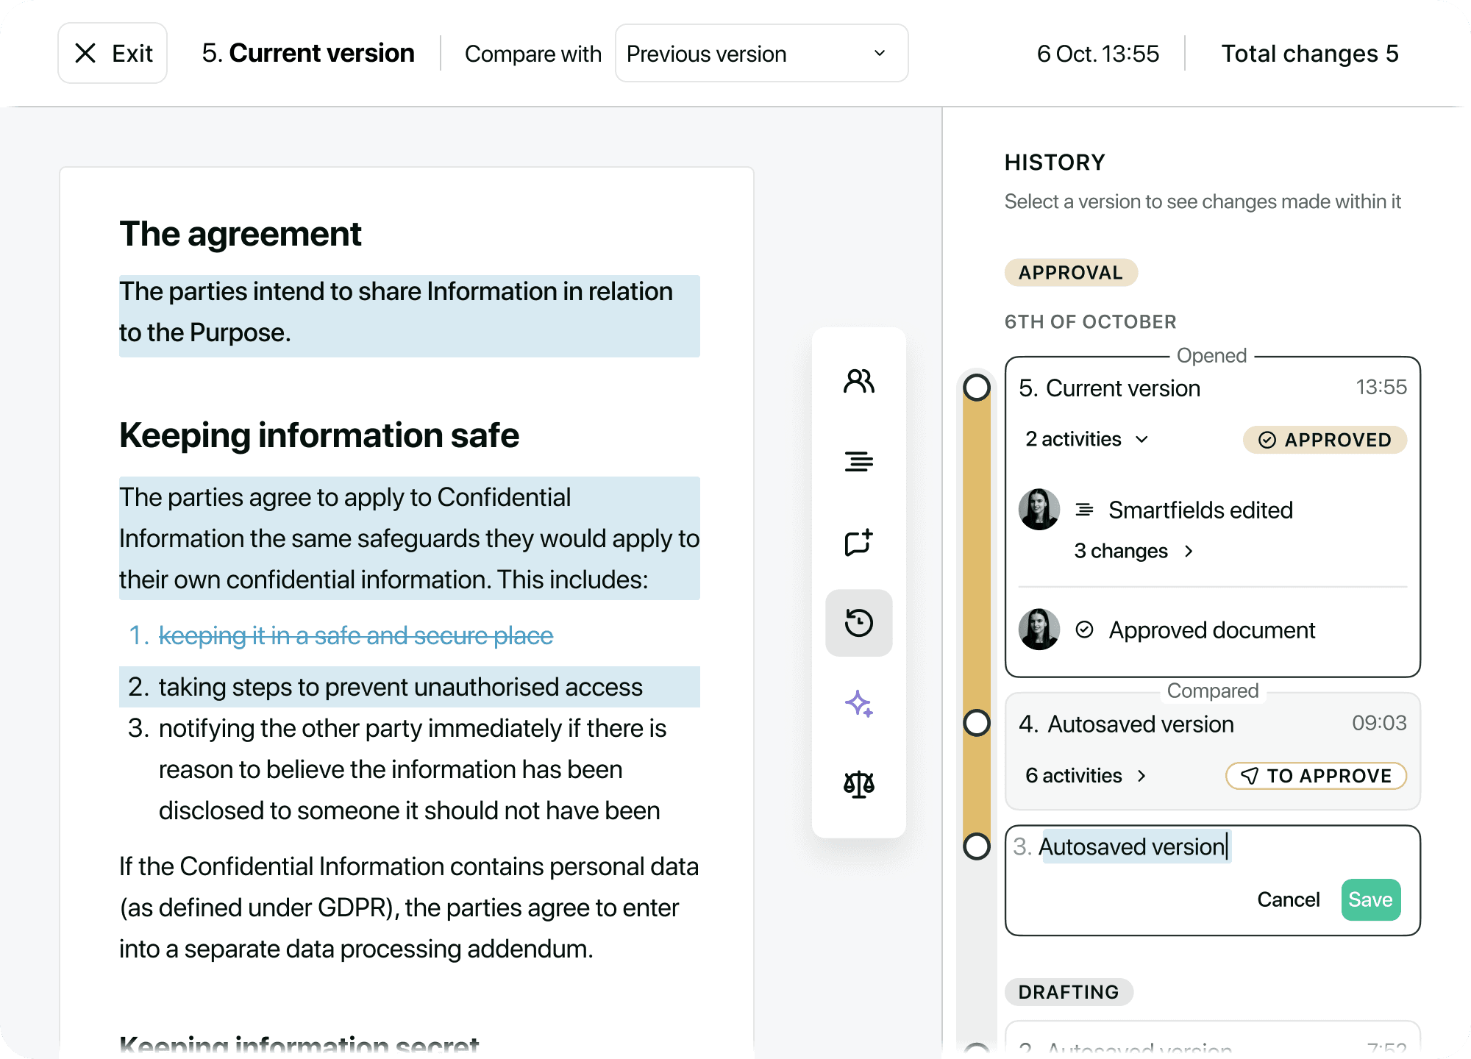Open the AI sparkle assistant icon
Image resolution: width=1471 pixels, height=1059 pixels.
(858, 704)
